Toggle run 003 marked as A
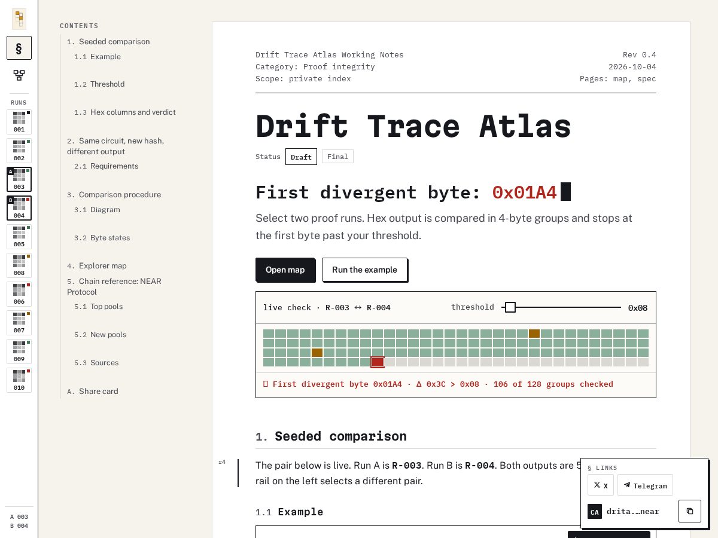Image resolution: width=718 pixels, height=538 pixels. point(19,179)
